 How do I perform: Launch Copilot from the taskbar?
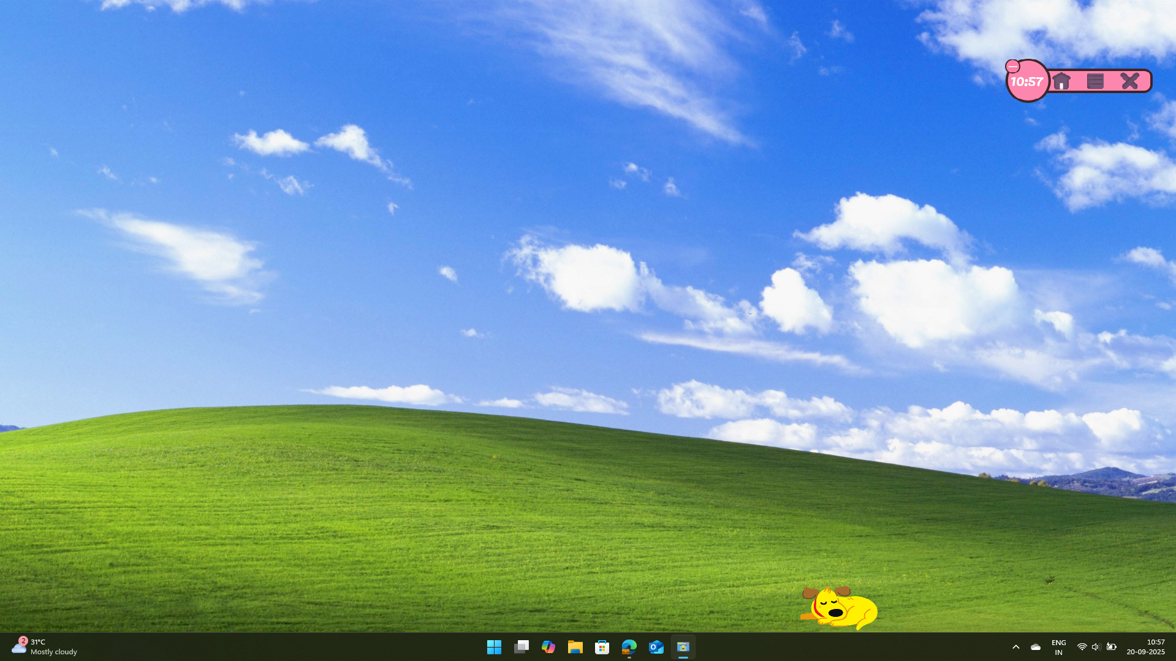(x=548, y=647)
